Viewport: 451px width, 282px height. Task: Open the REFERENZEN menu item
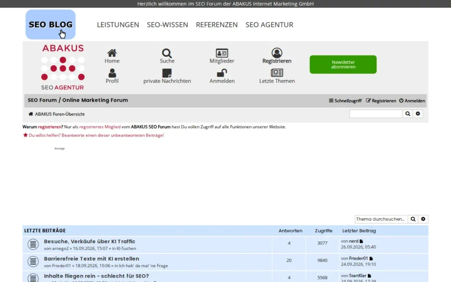[x=217, y=25]
